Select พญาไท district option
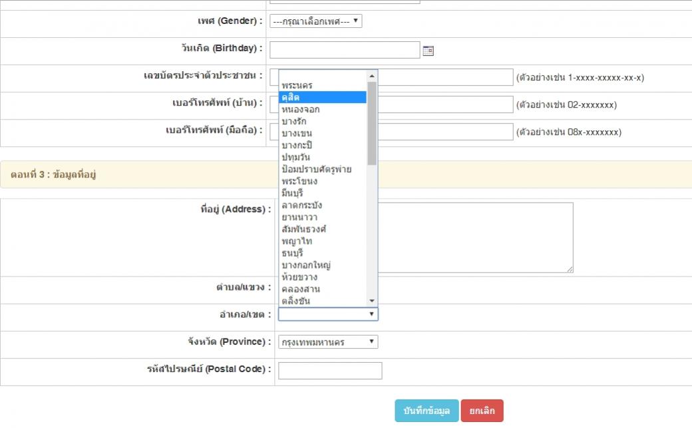692x428 pixels. [297, 241]
